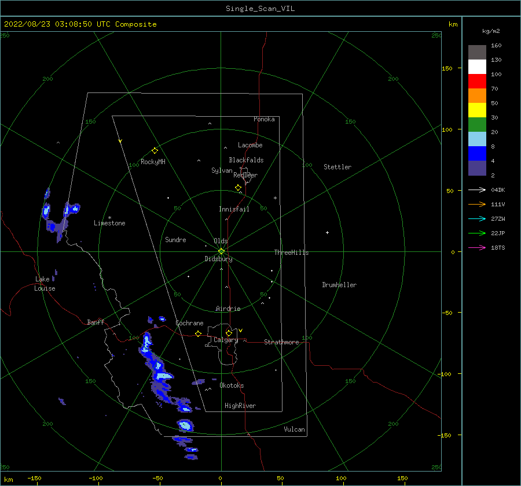The height and width of the screenshot is (486, 521).
Task: Click the yellow Y marker east of Calgary diamond
Action: pos(241,331)
